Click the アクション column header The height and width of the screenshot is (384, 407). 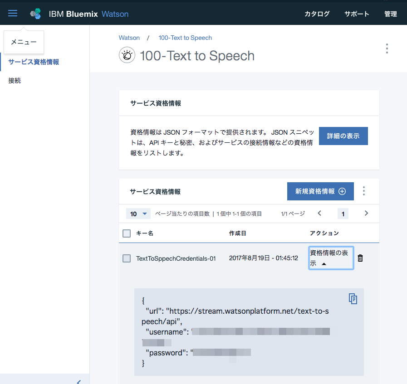click(324, 233)
